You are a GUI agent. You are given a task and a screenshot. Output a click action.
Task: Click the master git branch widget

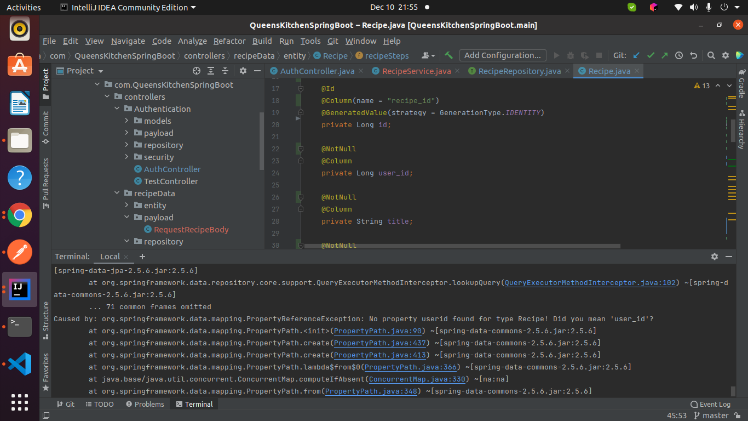tap(711, 416)
